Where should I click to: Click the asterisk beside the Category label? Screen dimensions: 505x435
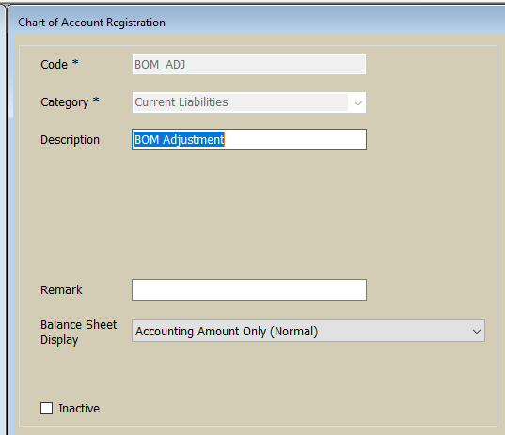tap(96, 100)
